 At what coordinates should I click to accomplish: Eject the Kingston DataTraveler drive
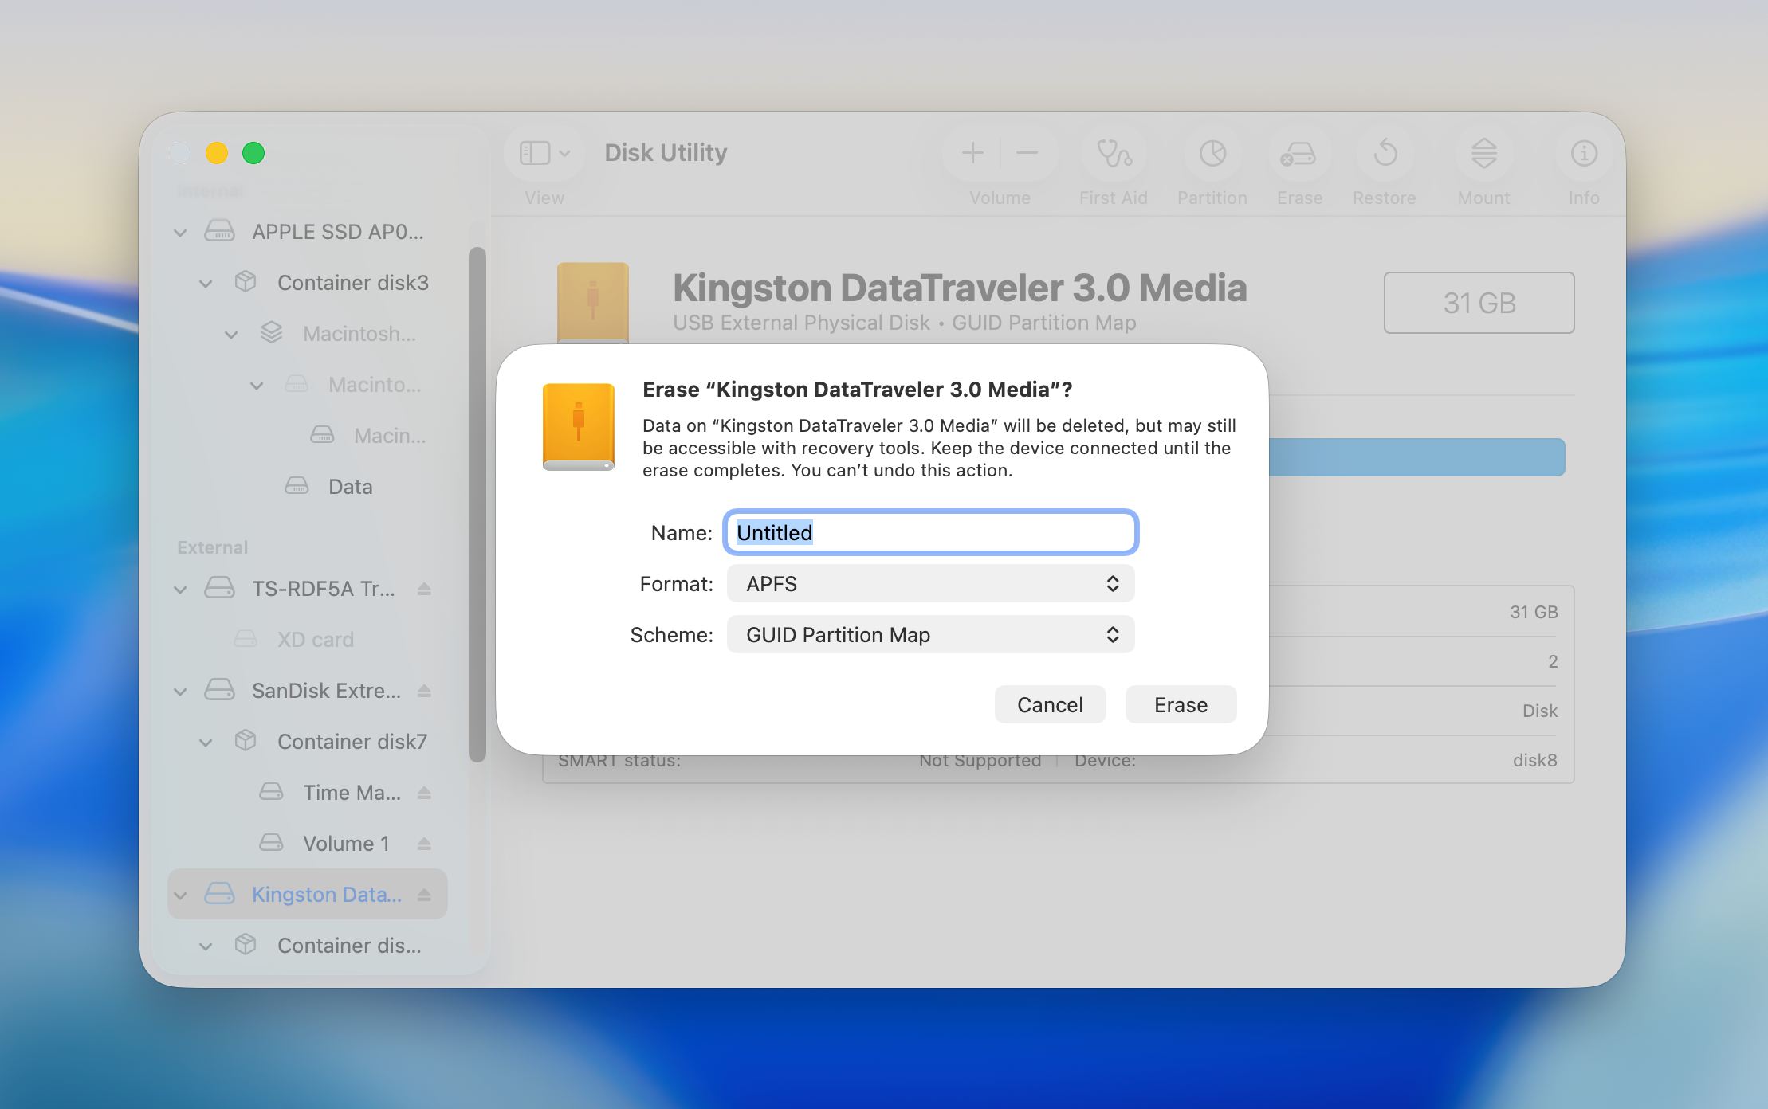pos(424,895)
